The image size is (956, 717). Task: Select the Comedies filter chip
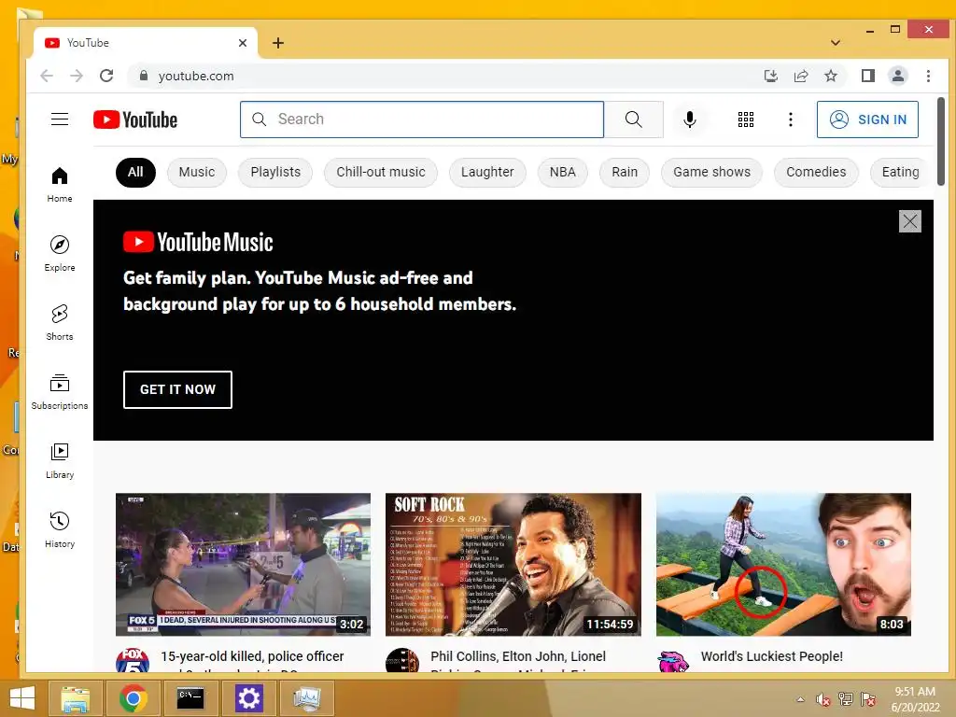coord(816,173)
